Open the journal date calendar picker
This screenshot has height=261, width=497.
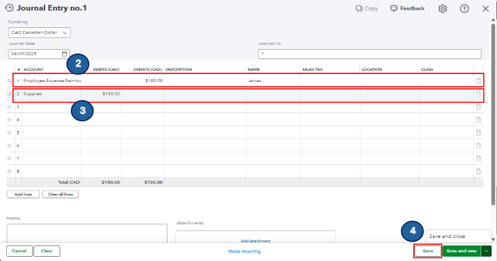point(65,53)
